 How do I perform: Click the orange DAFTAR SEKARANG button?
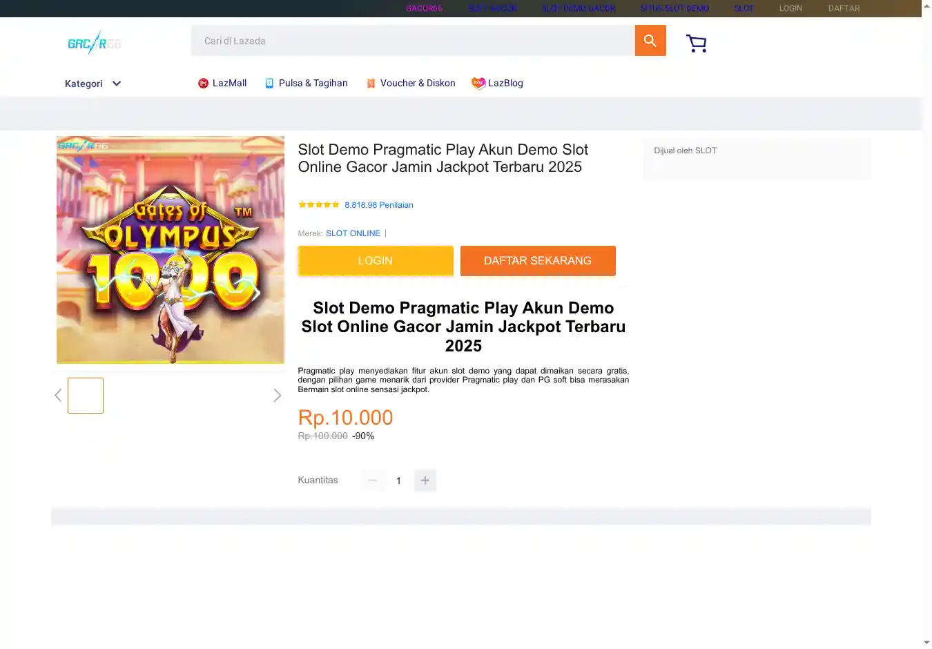tap(538, 261)
